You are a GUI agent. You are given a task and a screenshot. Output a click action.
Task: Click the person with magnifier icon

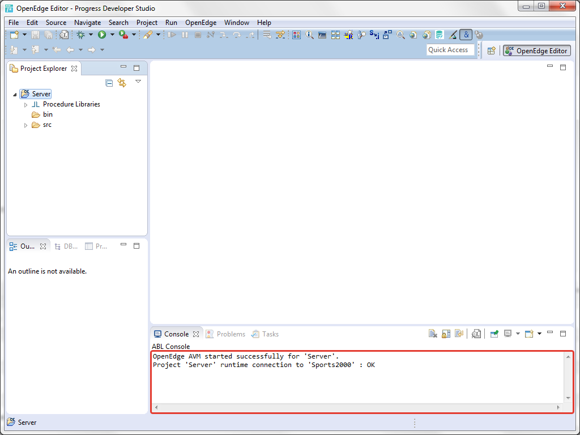coord(361,35)
